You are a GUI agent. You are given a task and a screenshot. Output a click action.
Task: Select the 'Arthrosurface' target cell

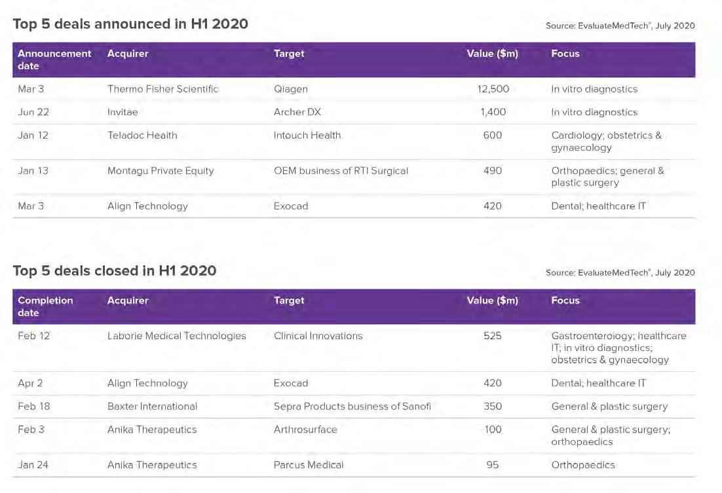pyautogui.click(x=305, y=429)
